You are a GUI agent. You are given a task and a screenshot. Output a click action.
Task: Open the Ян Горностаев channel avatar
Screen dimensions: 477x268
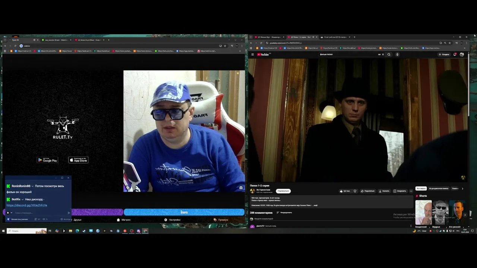tap(252, 191)
